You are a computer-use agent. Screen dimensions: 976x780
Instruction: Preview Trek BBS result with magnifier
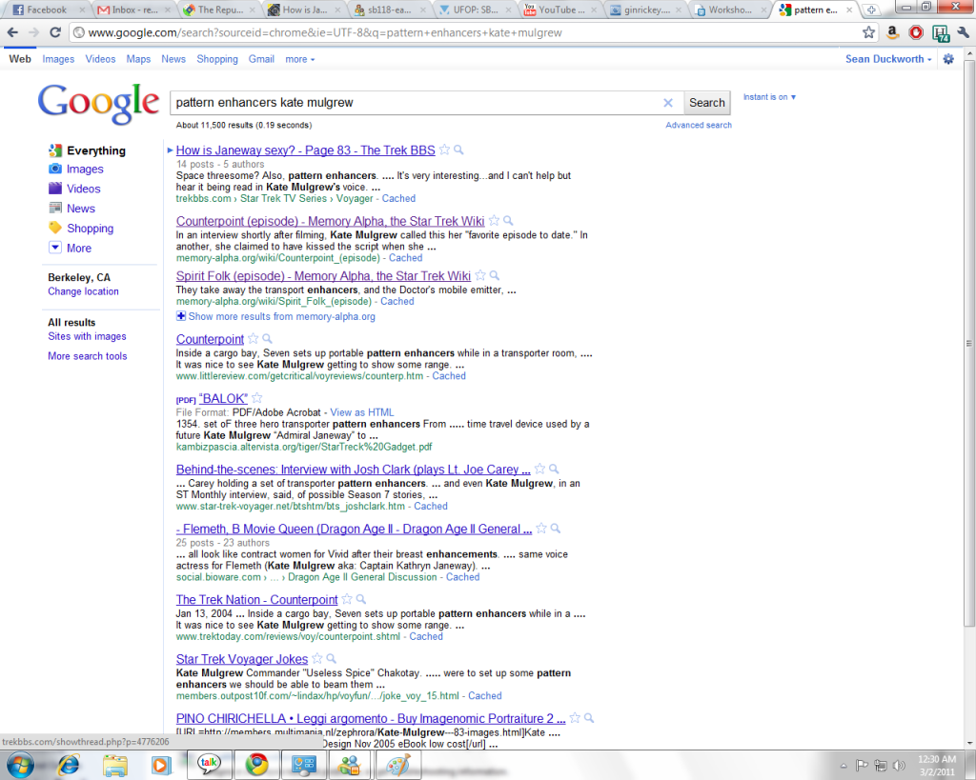point(458,150)
